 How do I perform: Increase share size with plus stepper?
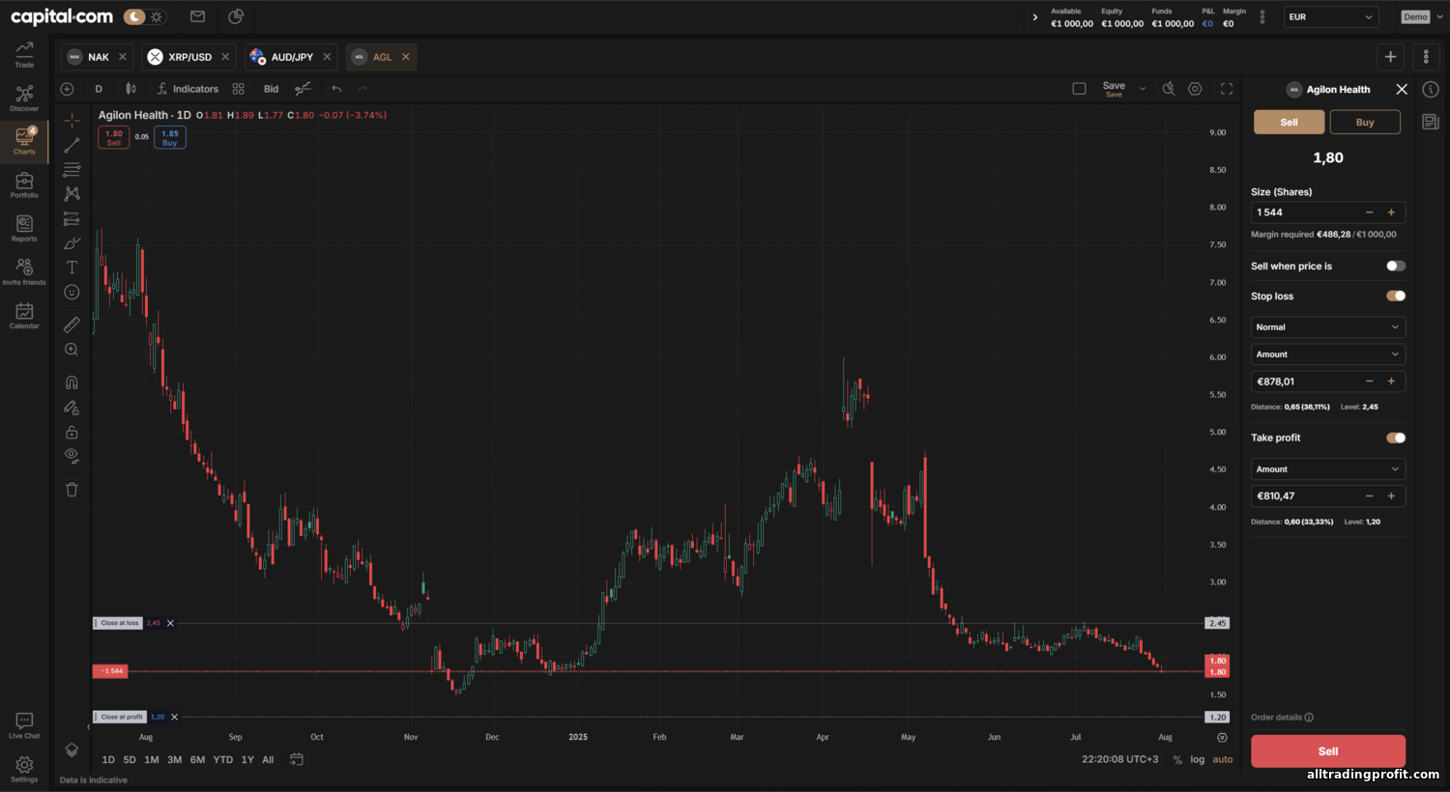1391,212
